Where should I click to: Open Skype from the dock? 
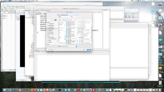click(x=38, y=90)
